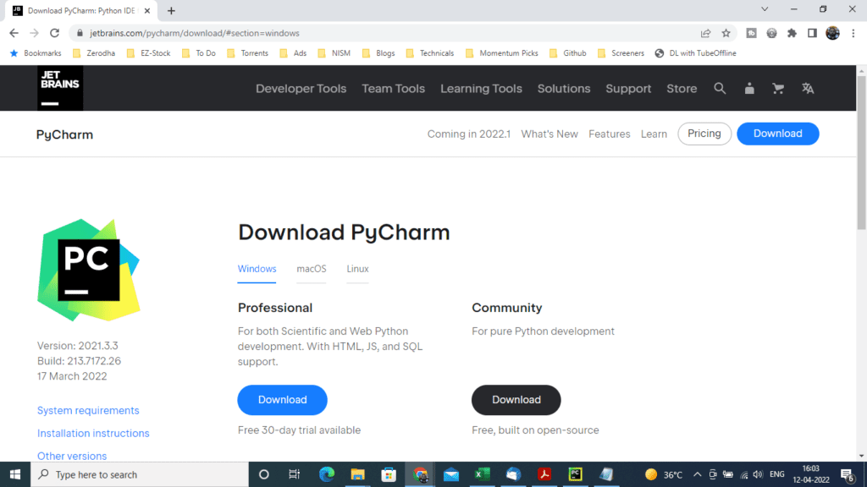Viewport: 867px width, 487px height.
Task: Open the JetBrains site search icon
Action: [x=720, y=88]
